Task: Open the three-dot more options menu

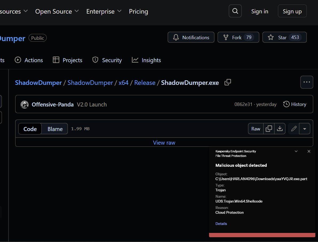Action: (x=307, y=82)
